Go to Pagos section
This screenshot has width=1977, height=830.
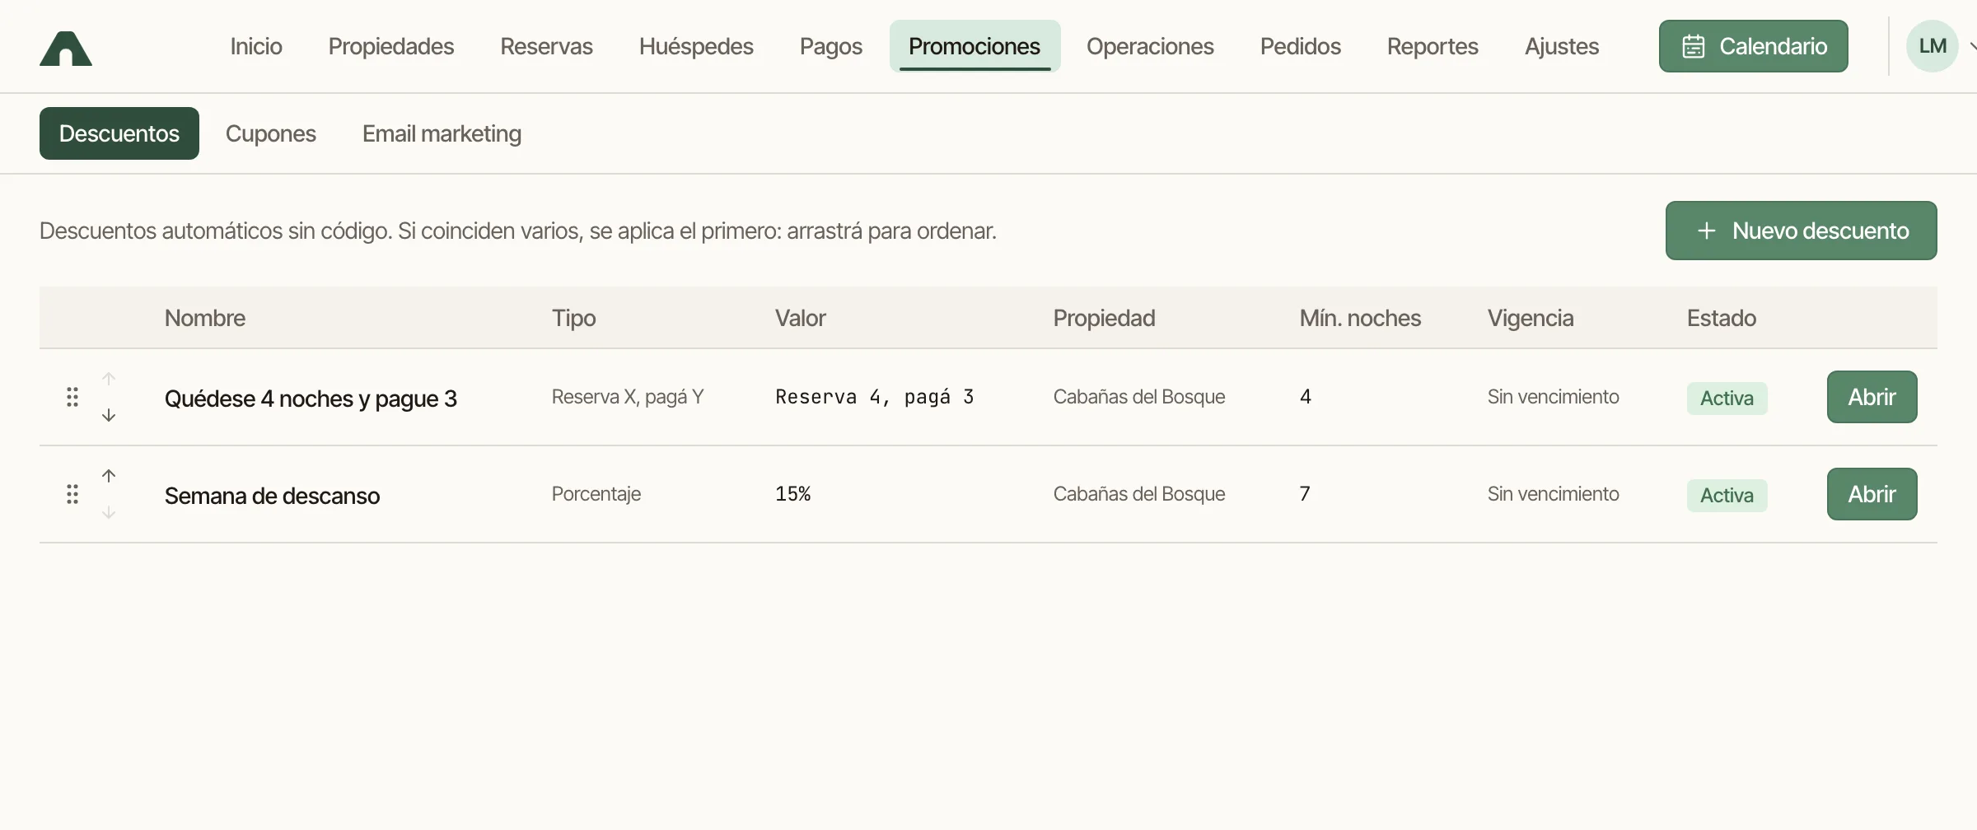[831, 46]
